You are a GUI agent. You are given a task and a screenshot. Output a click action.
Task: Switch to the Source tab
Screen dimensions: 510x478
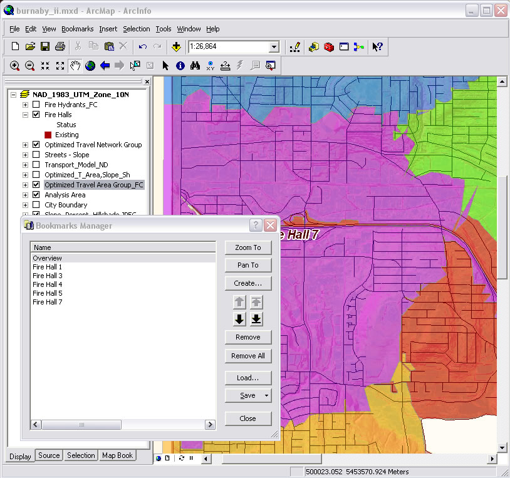(x=49, y=455)
